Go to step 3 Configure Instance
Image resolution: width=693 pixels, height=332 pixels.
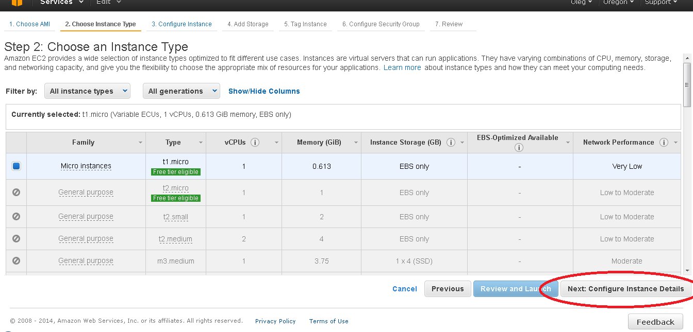[x=181, y=24]
